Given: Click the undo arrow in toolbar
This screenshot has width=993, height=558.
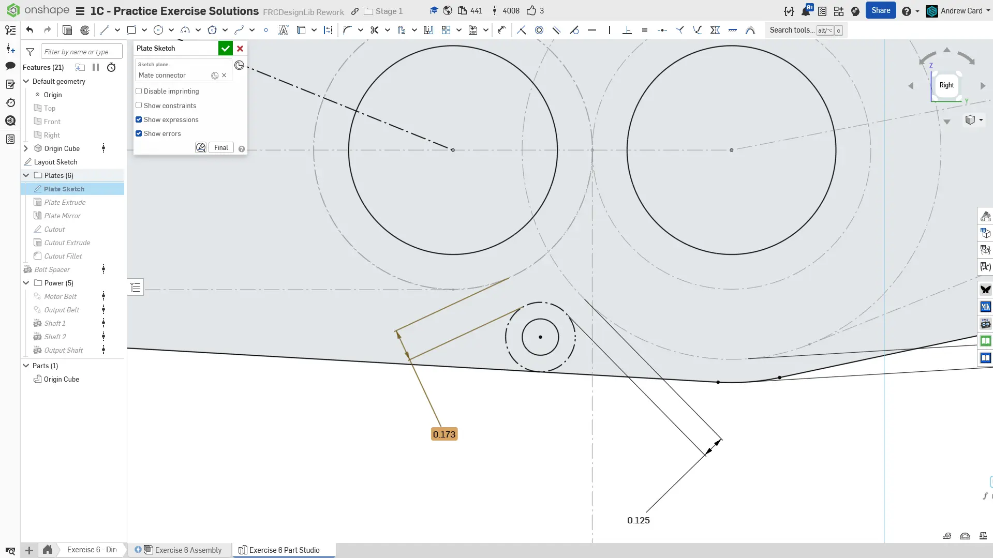Looking at the screenshot, I should 29,30.
